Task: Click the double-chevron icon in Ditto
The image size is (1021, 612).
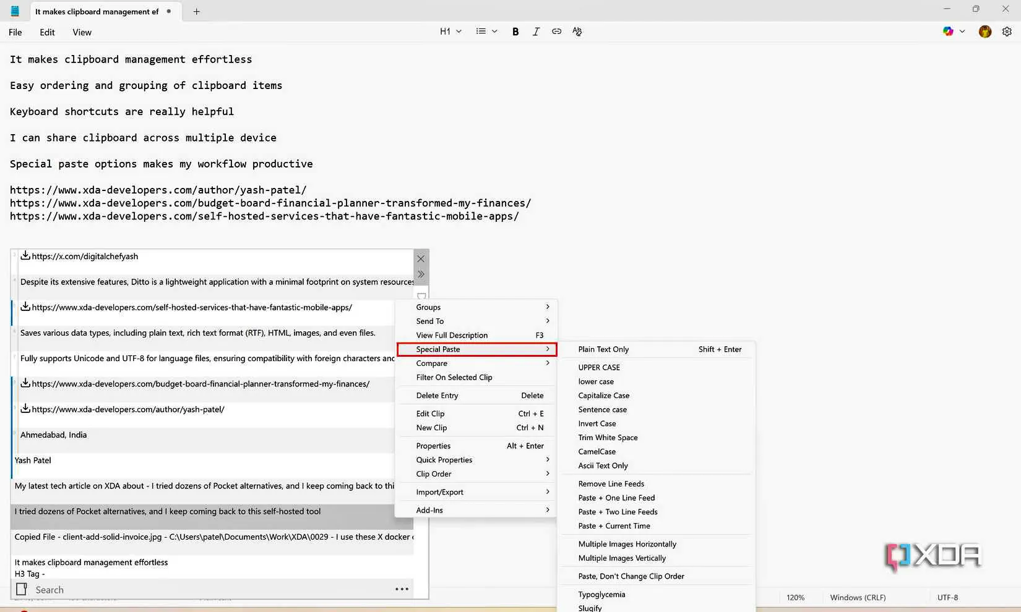Action: (421, 274)
